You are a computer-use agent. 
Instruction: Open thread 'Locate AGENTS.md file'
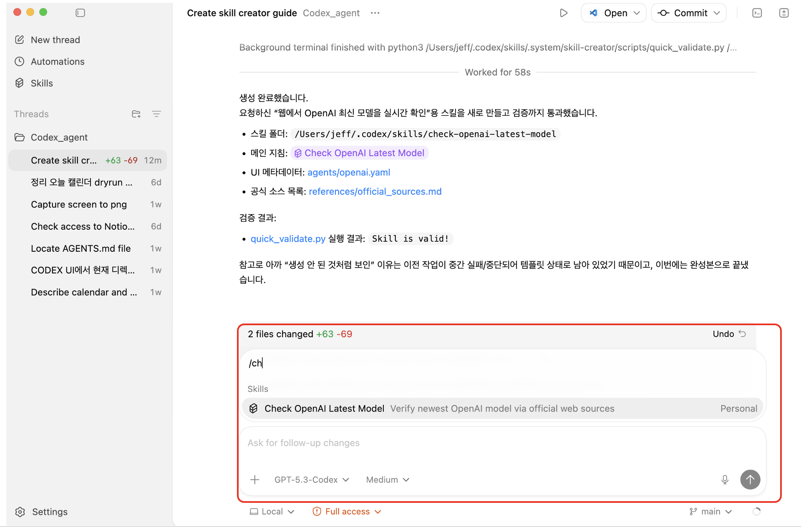tap(88, 248)
